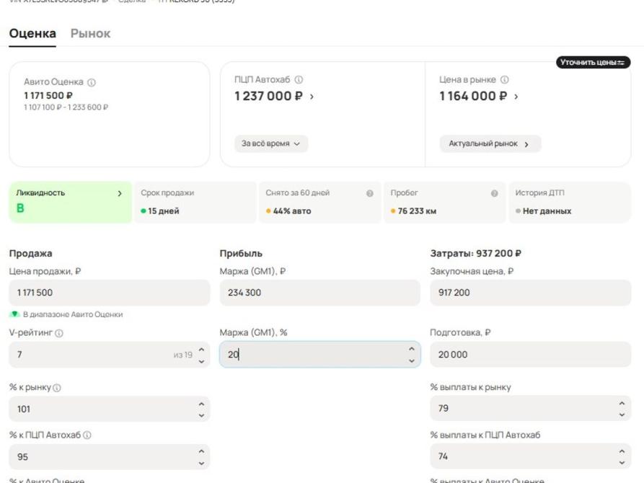This screenshot has width=644, height=483.
Task: Open the Актуальный рынок button
Action: pos(490,143)
